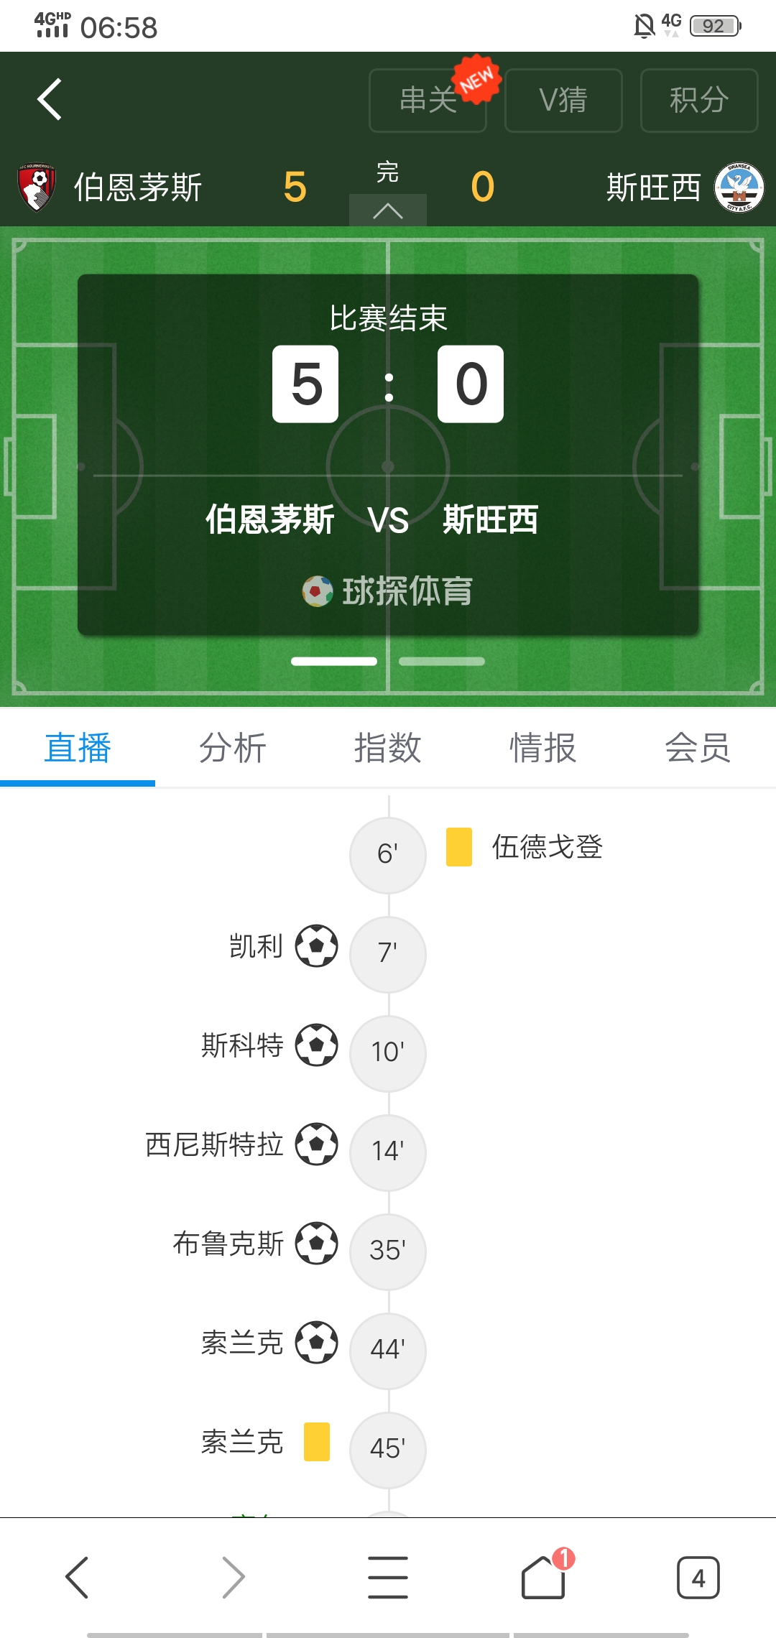Viewport: 776px width, 1638px height.
Task: Tap the goal ball icon beside 西尼斯特拉
Action: click(x=316, y=1144)
